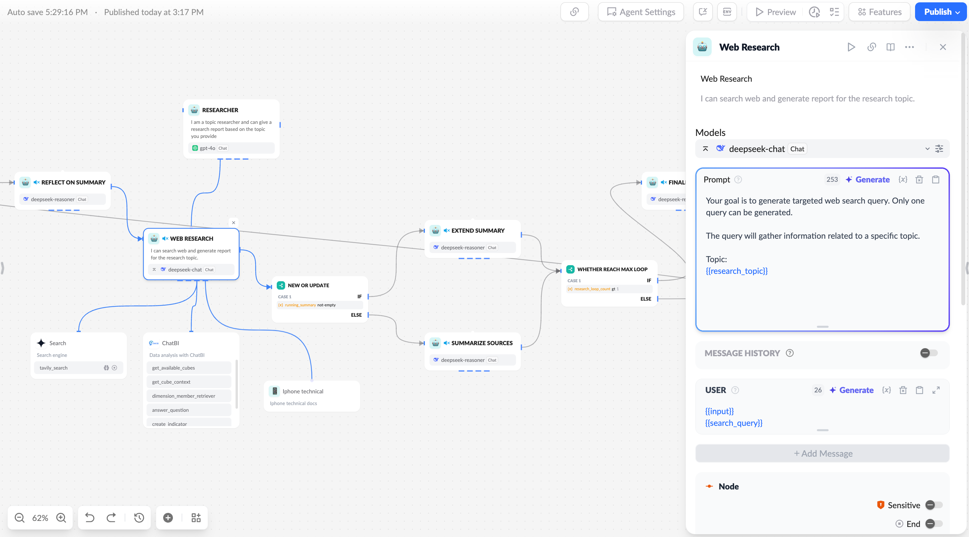Click Add Message below the USER message
Image resolution: width=969 pixels, height=537 pixels.
click(822, 453)
